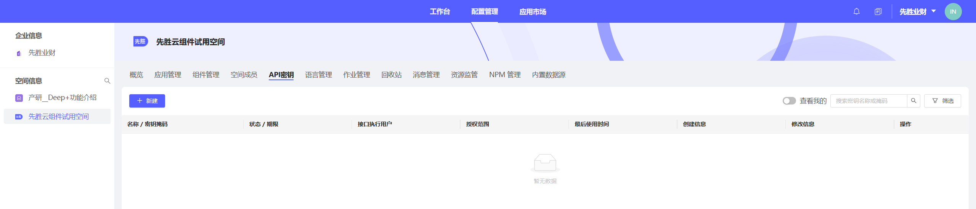Click the 产研_Deep+功能介绍 space icon

19,98
